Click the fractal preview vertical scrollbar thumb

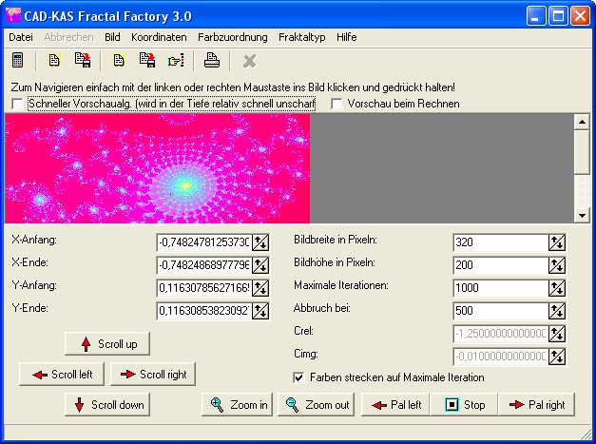point(582,152)
